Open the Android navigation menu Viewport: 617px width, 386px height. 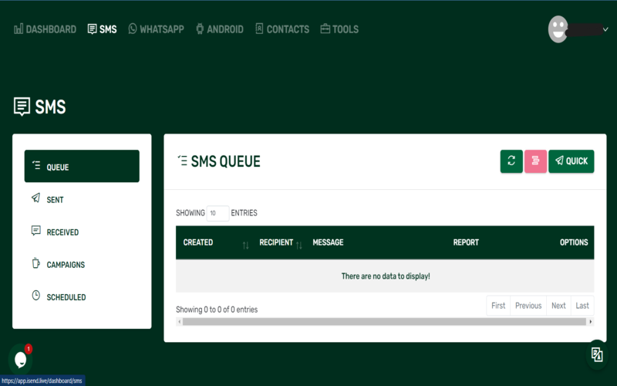219,29
